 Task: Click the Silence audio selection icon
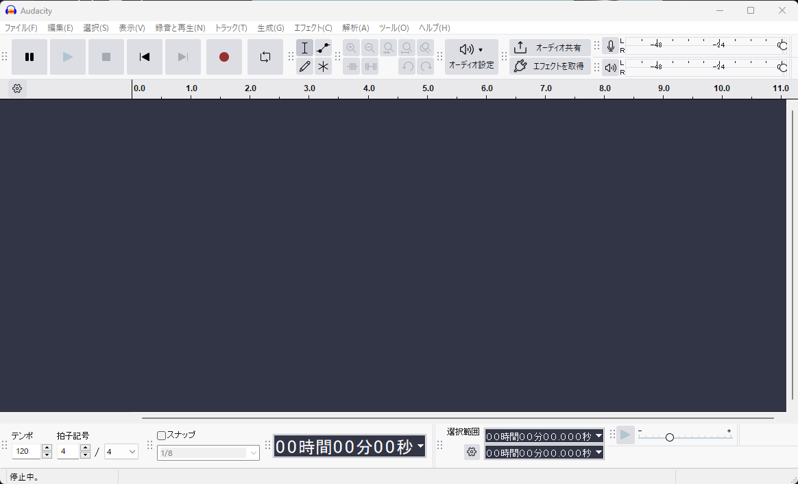(370, 66)
